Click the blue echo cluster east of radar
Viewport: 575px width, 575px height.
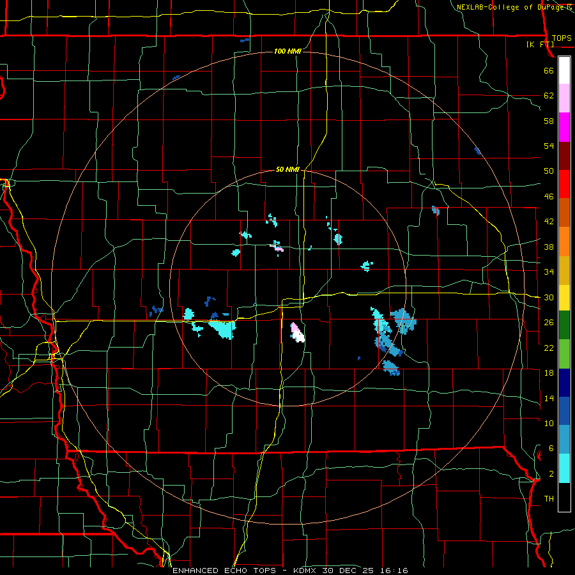[x=403, y=321]
